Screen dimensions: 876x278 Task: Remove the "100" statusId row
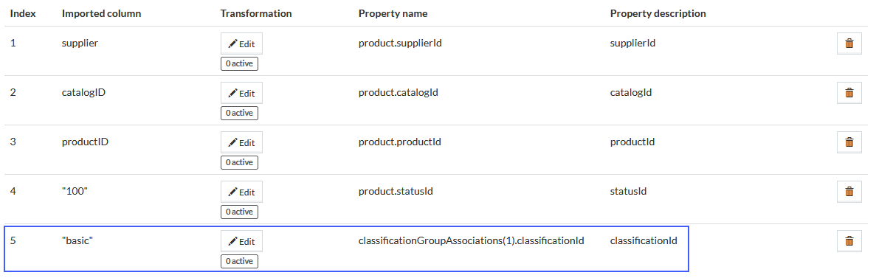(849, 192)
